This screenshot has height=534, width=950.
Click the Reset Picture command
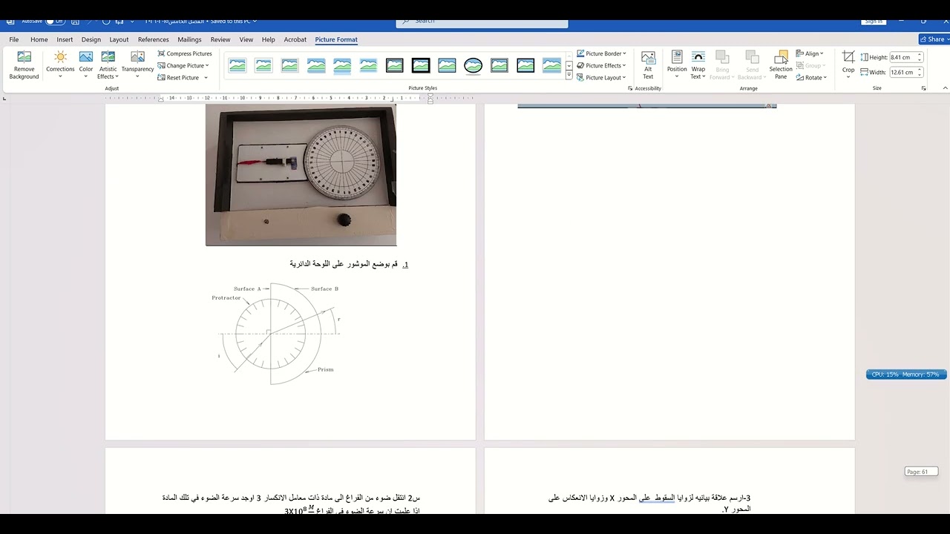click(178, 77)
